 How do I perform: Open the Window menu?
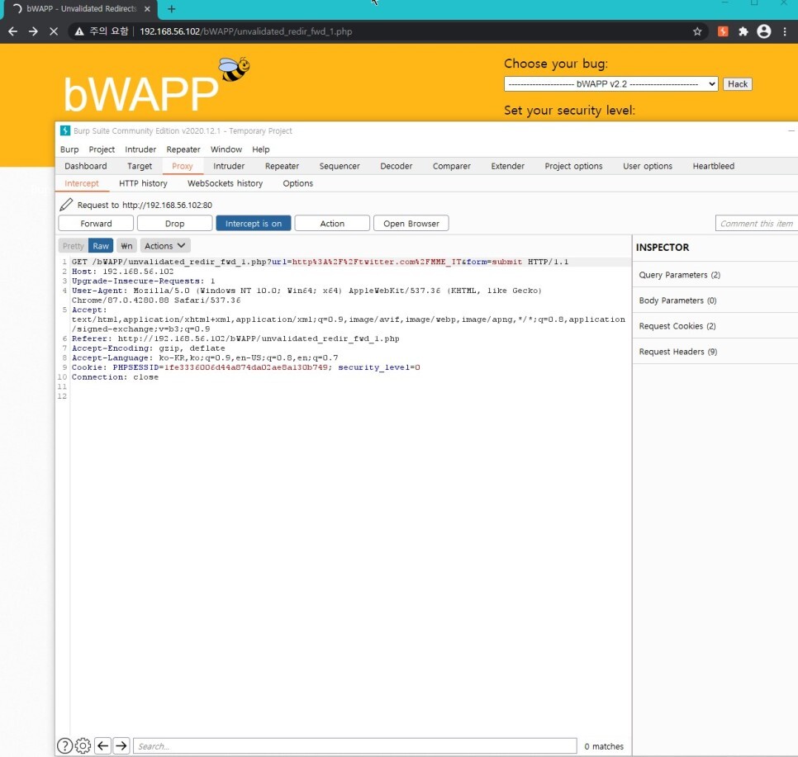tap(226, 149)
